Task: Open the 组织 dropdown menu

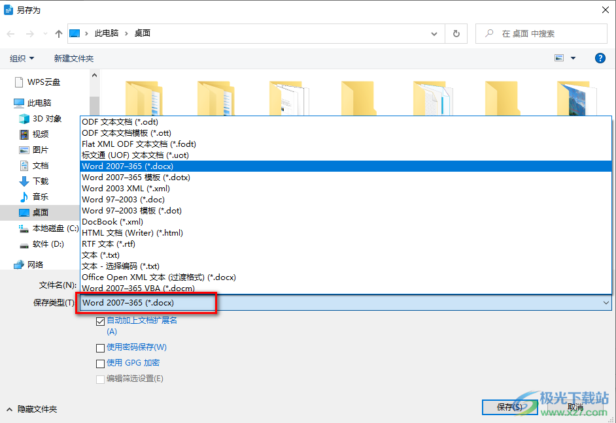Action: coord(22,57)
